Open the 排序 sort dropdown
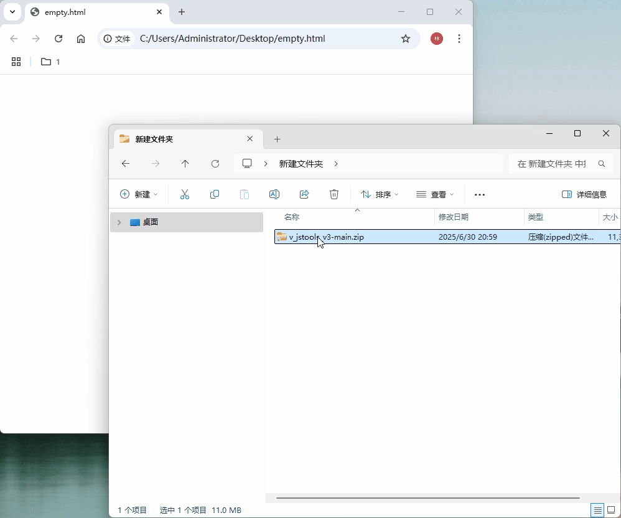621x518 pixels. pos(380,194)
